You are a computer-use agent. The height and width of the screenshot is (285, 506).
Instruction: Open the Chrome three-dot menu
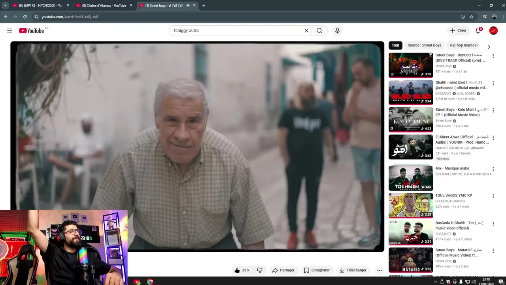click(504, 17)
